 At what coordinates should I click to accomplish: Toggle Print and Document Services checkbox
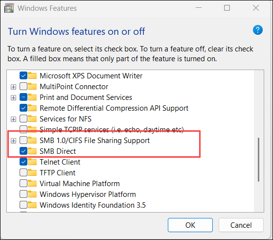tap(23, 97)
